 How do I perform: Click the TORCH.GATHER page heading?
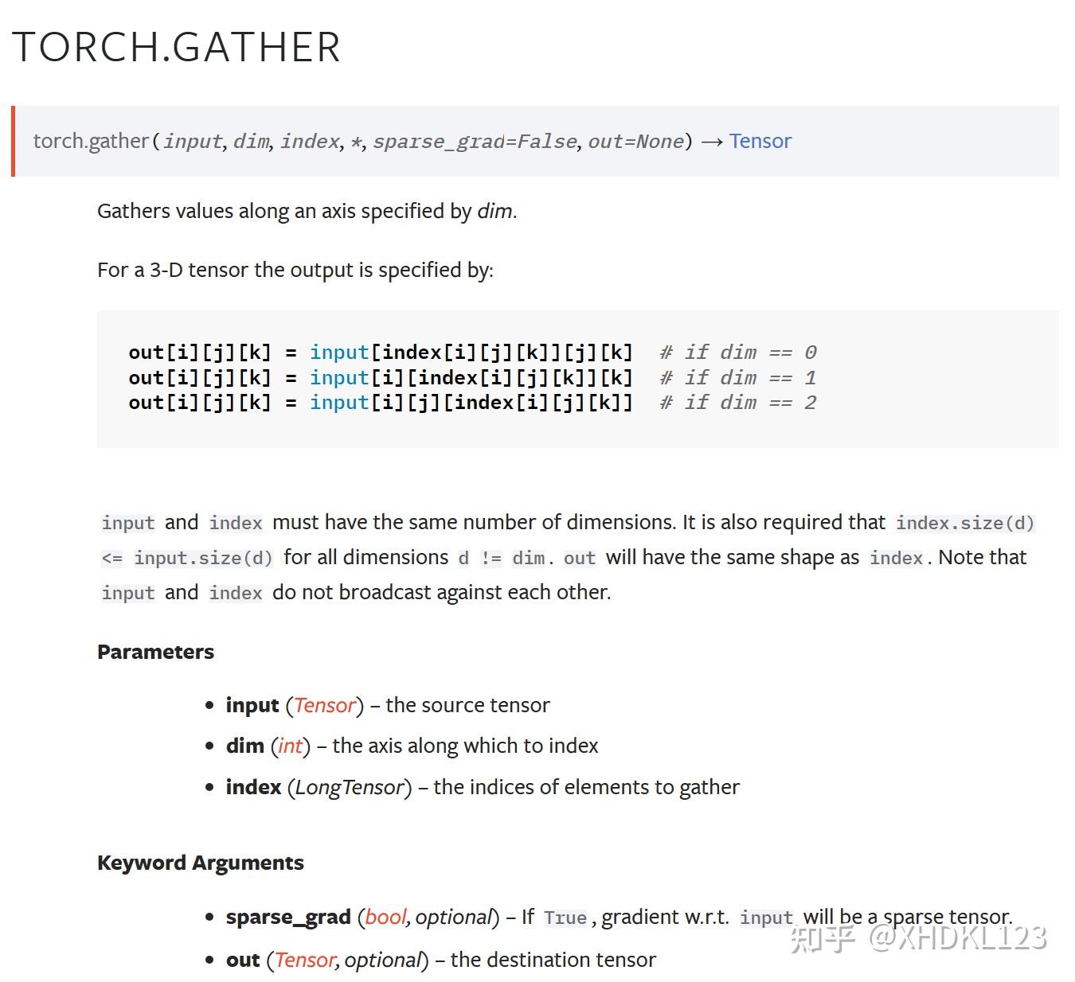pos(176,47)
